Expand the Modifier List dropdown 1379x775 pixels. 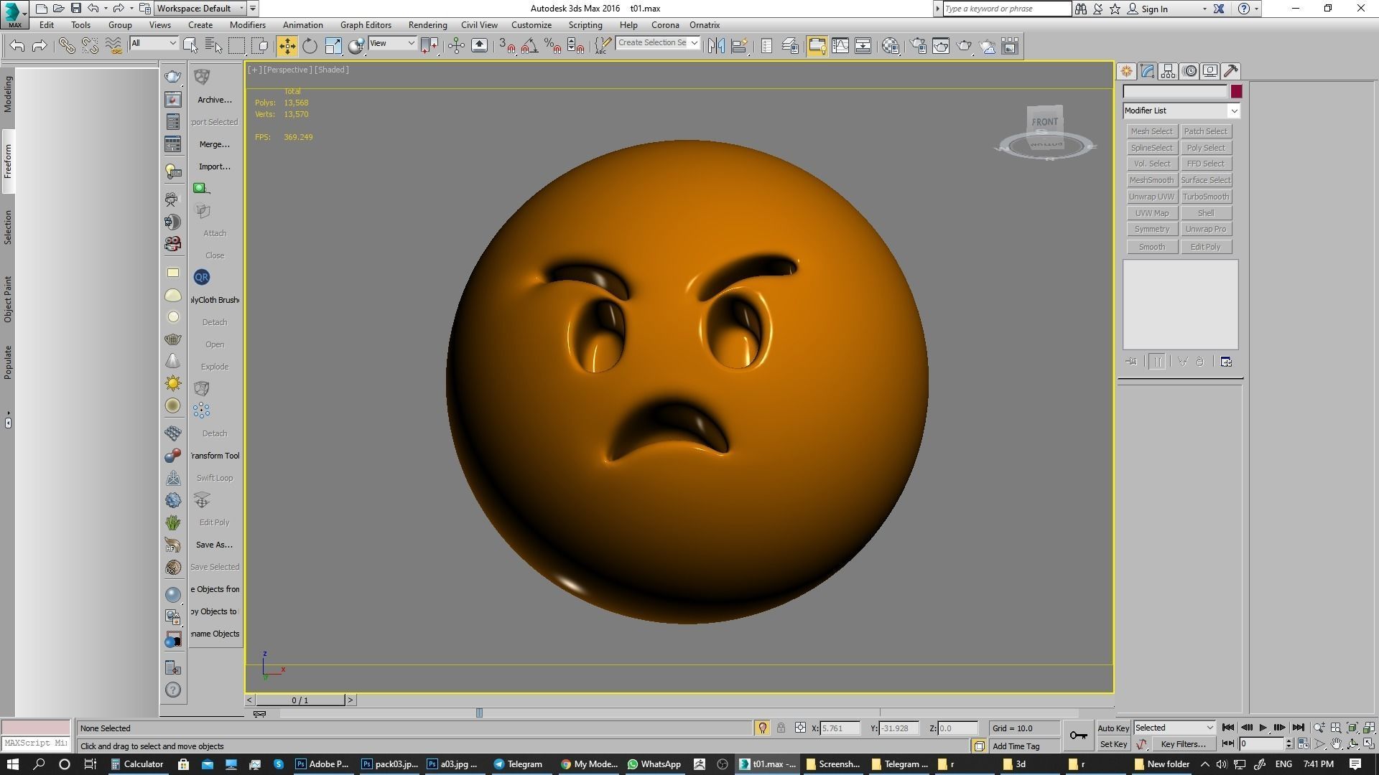1181,111
